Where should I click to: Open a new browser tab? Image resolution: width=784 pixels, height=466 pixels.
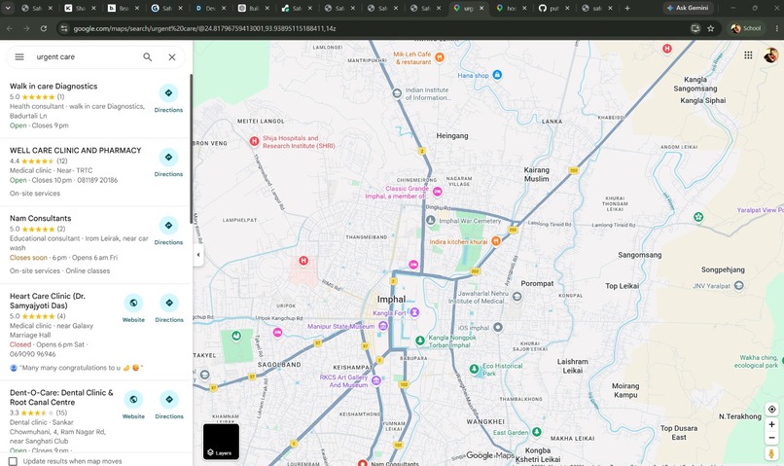click(x=627, y=8)
